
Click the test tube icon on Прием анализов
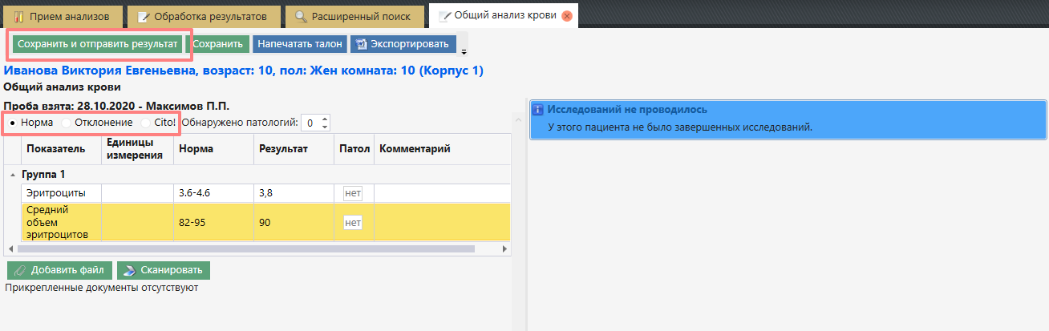click(x=18, y=16)
